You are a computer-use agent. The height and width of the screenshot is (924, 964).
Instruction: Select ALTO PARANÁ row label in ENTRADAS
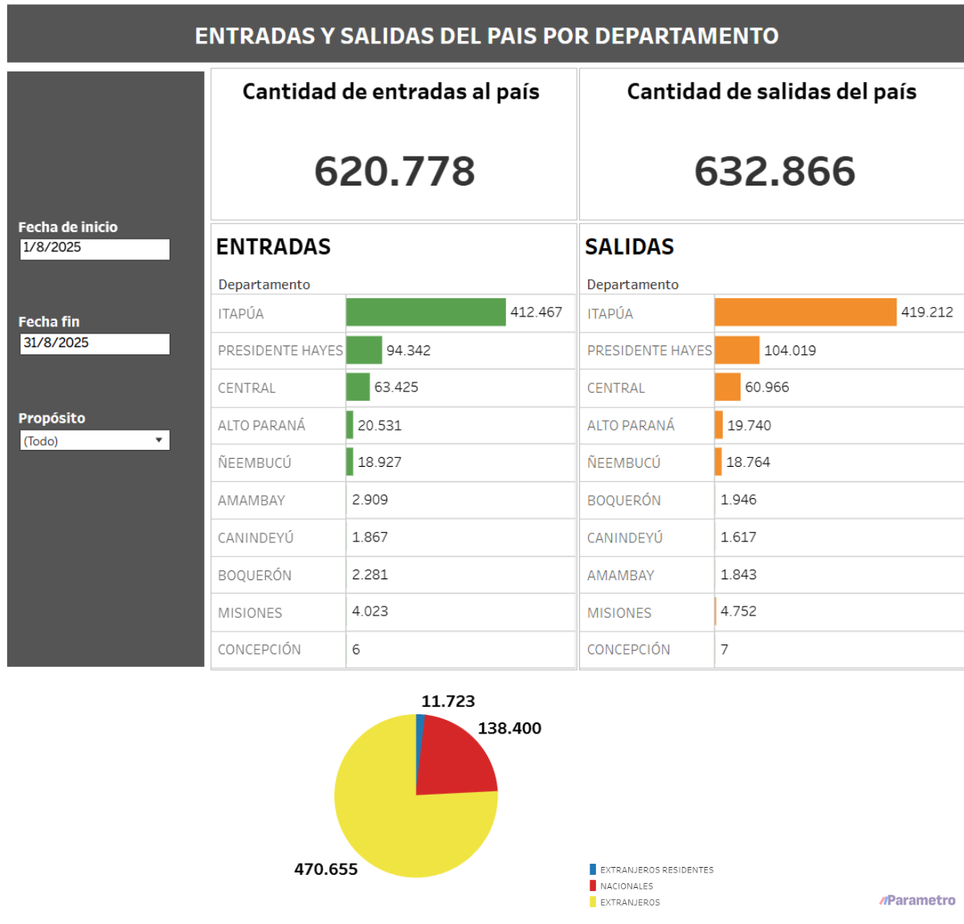(262, 425)
